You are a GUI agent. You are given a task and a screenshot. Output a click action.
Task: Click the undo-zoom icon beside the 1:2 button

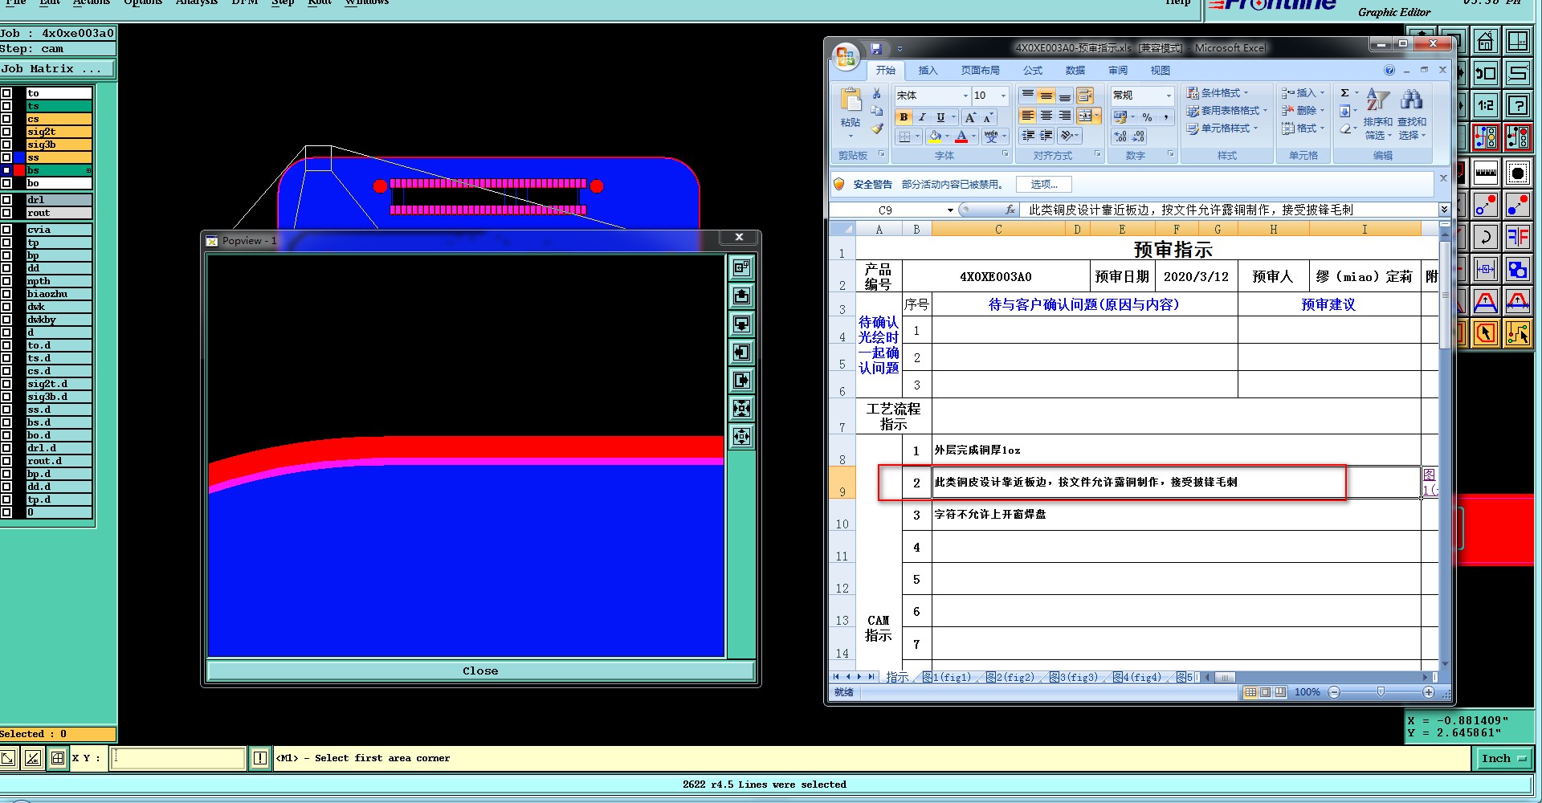(x=1486, y=73)
